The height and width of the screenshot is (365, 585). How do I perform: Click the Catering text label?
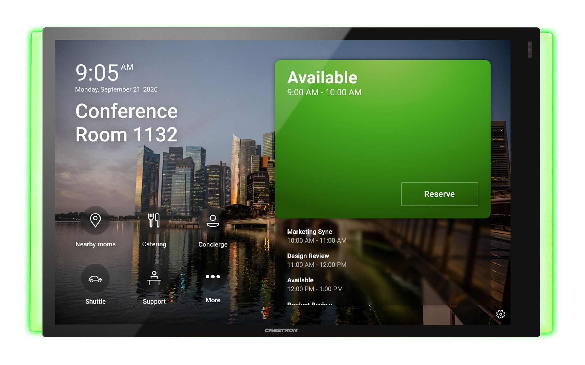[x=154, y=244]
